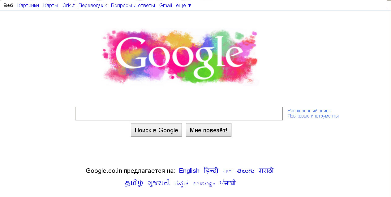
Task: Open Расширенный поиск advanced search link
Action: pyautogui.click(x=309, y=111)
